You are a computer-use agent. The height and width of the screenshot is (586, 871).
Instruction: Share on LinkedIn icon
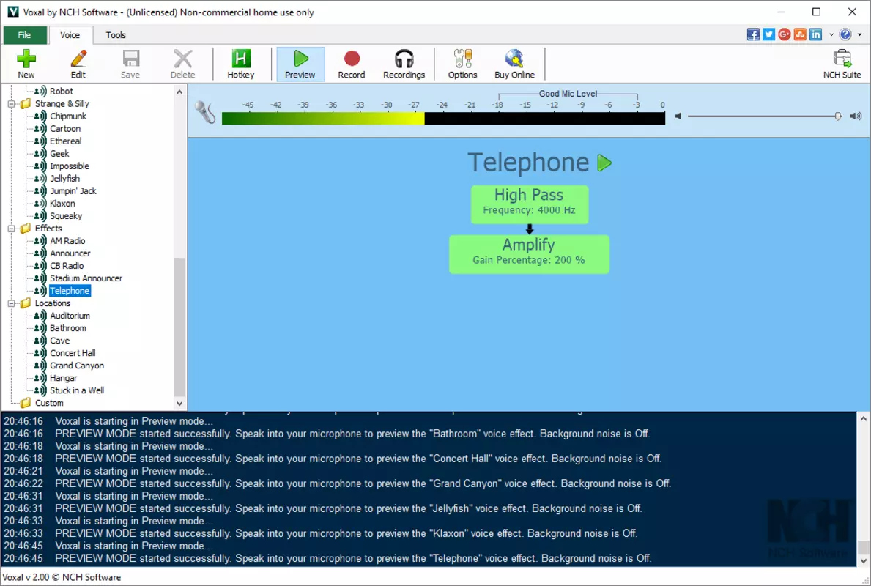pos(815,34)
